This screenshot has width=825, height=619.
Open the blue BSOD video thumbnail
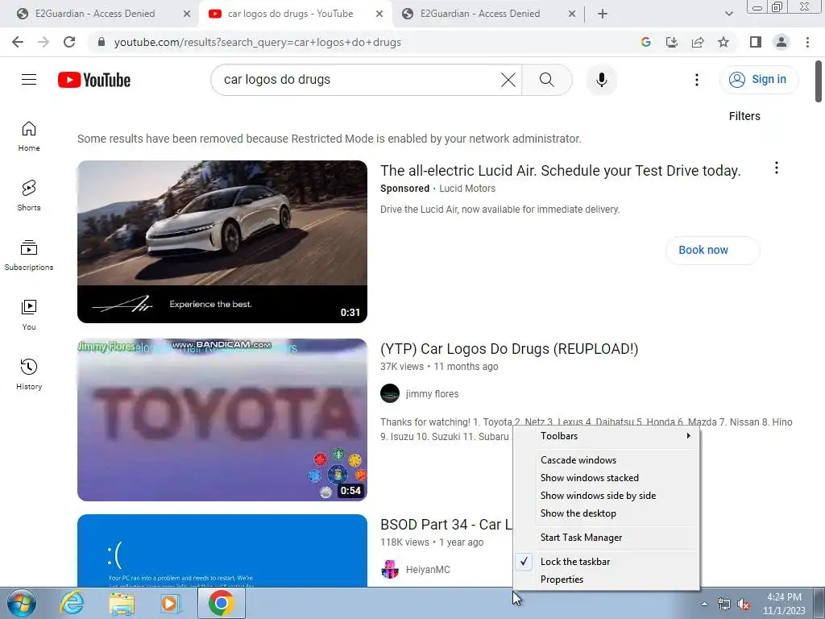pos(222,550)
